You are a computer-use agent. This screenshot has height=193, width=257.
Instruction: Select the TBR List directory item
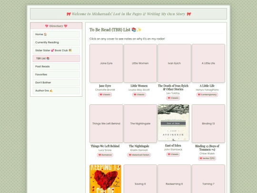coord(56,59)
